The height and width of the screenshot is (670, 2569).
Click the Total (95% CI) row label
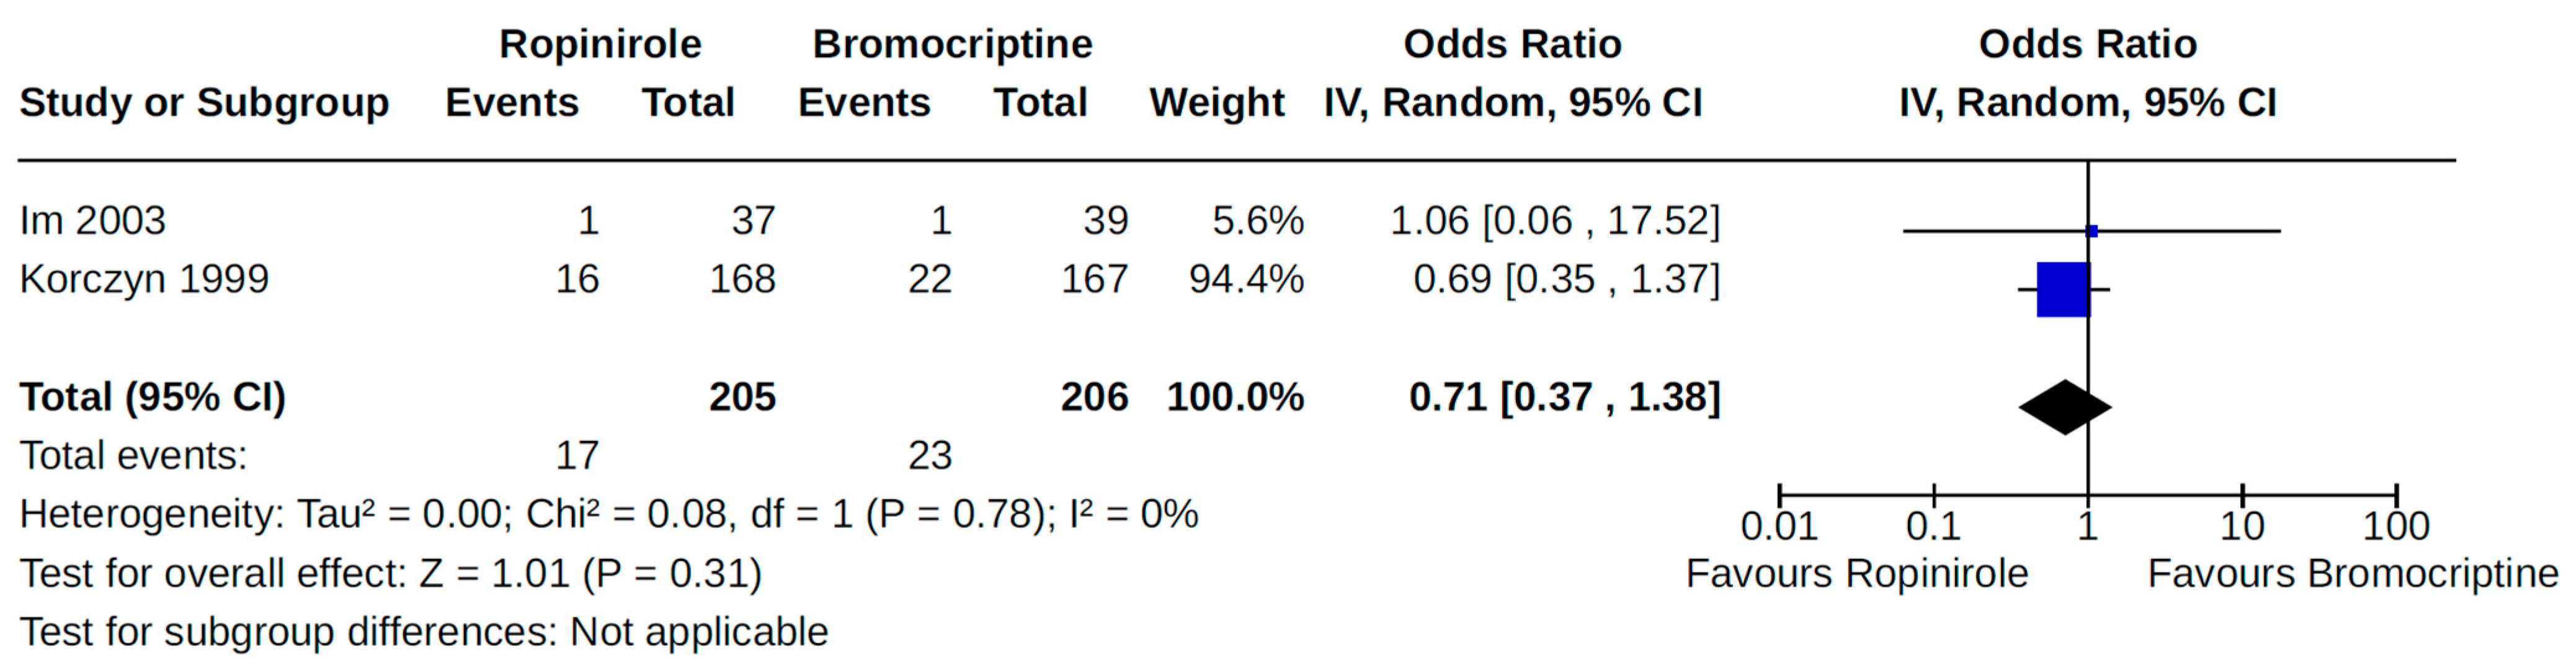(153, 397)
